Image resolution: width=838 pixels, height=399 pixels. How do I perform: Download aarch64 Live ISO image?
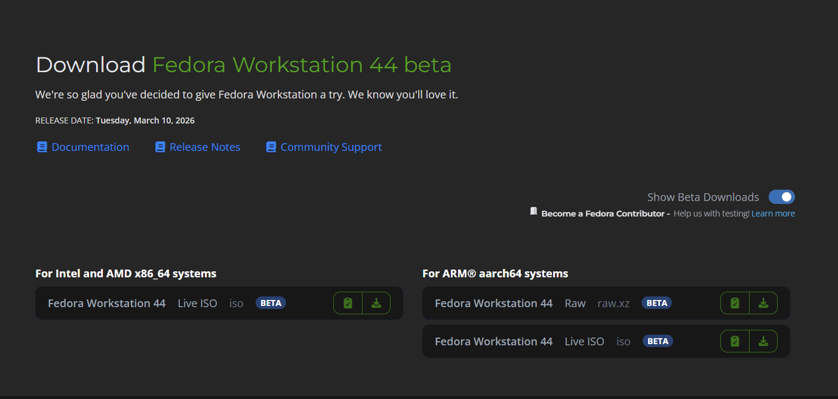[x=763, y=341]
